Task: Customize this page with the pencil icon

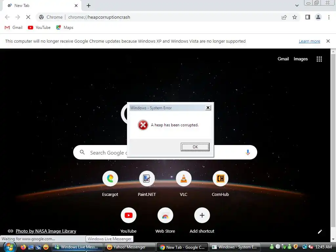Action: tap(320, 231)
